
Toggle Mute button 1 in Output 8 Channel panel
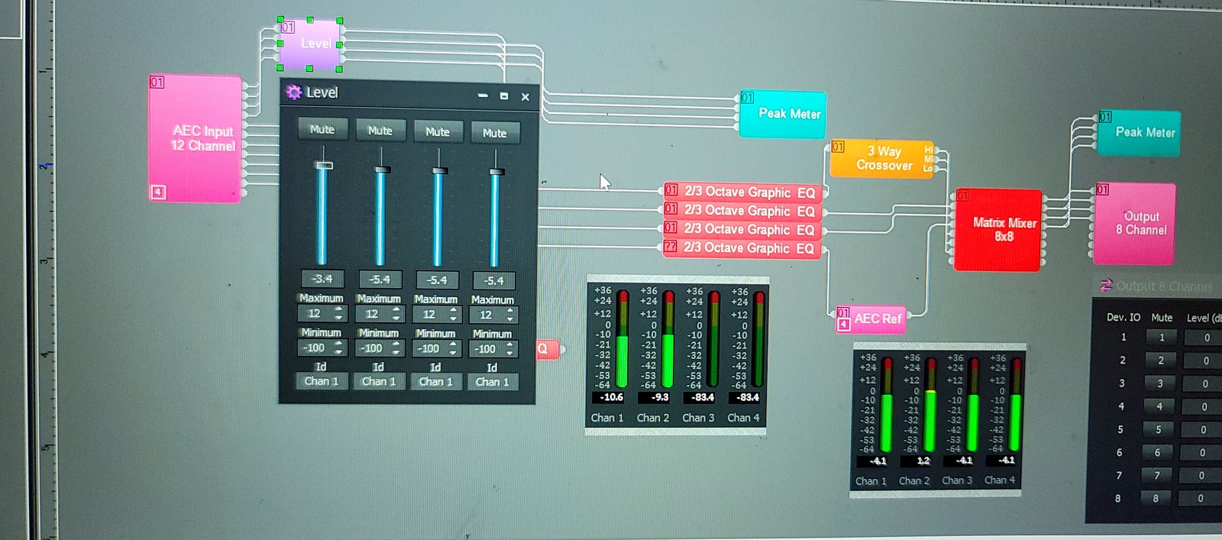(1161, 338)
